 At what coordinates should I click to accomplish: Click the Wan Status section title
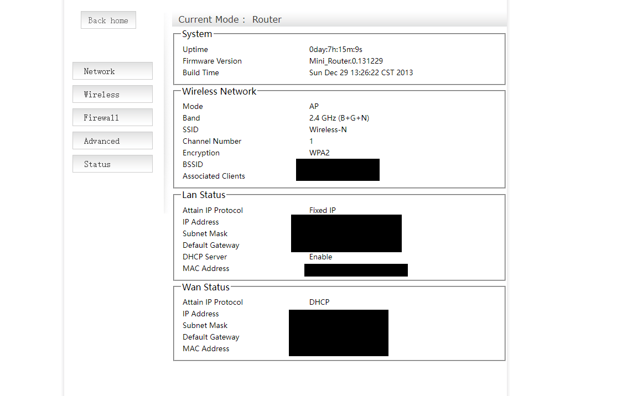click(x=206, y=288)
